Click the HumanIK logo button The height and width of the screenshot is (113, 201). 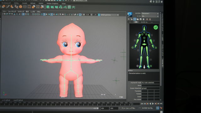click(130, 14)
